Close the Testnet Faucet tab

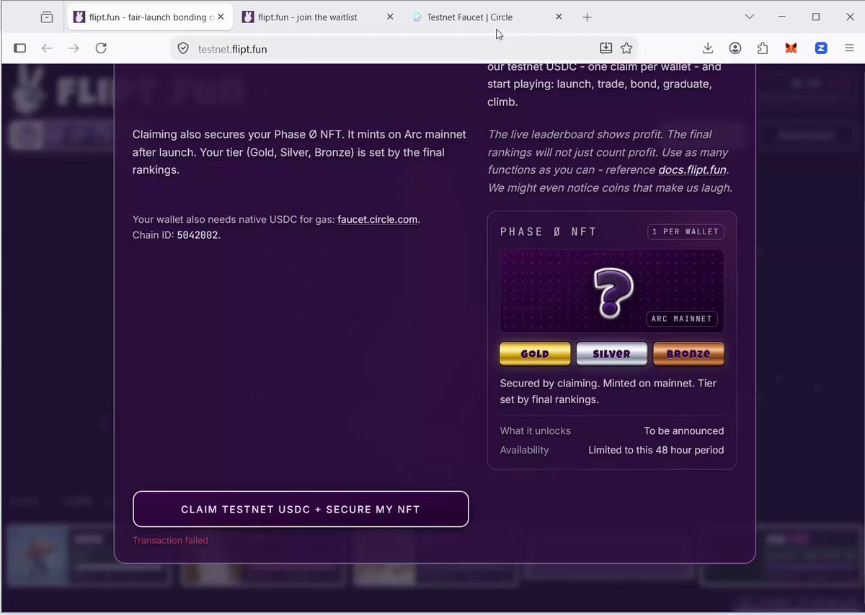[559, 17]
